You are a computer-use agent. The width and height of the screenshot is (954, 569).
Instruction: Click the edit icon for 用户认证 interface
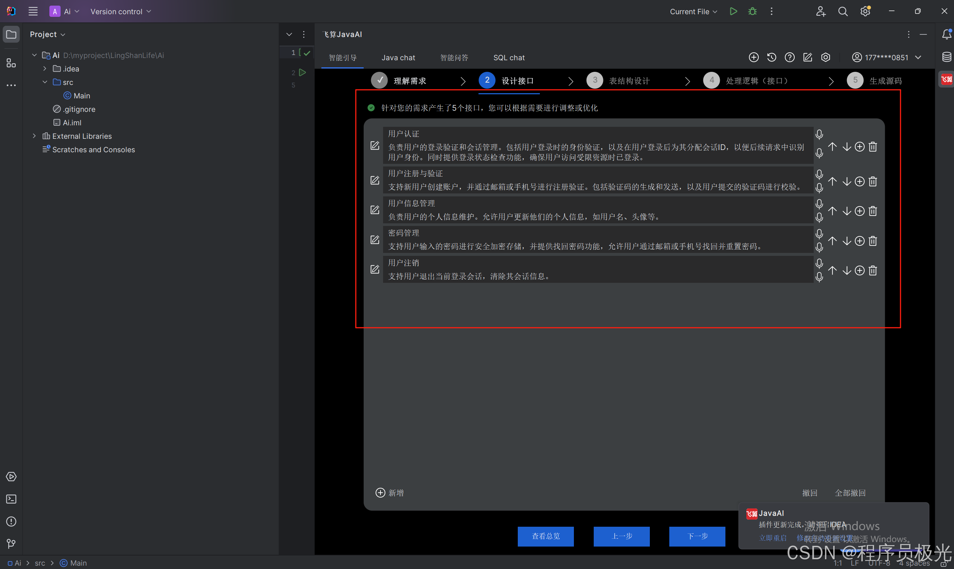point(374,146)
